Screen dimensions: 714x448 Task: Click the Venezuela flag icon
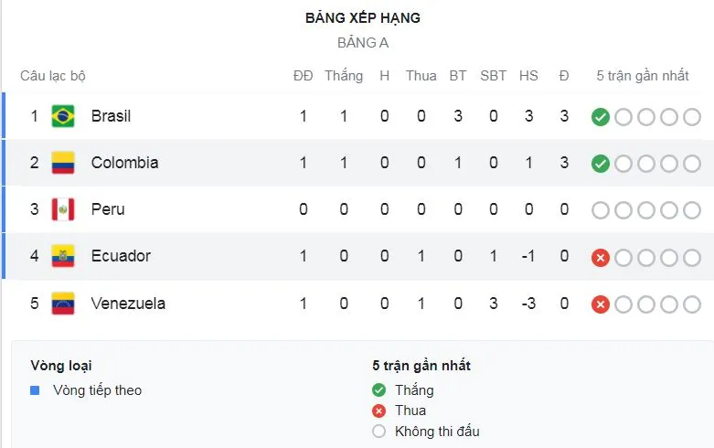(63, 303)
